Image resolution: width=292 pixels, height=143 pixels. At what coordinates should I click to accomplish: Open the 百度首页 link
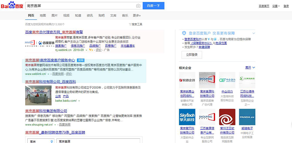click(264, 6)
